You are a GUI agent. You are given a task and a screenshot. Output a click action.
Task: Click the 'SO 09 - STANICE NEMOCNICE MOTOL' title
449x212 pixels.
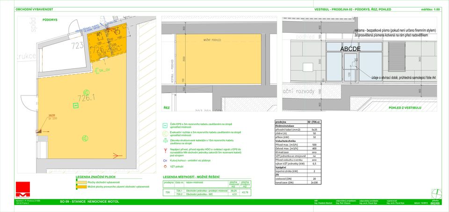pos(89,202)
